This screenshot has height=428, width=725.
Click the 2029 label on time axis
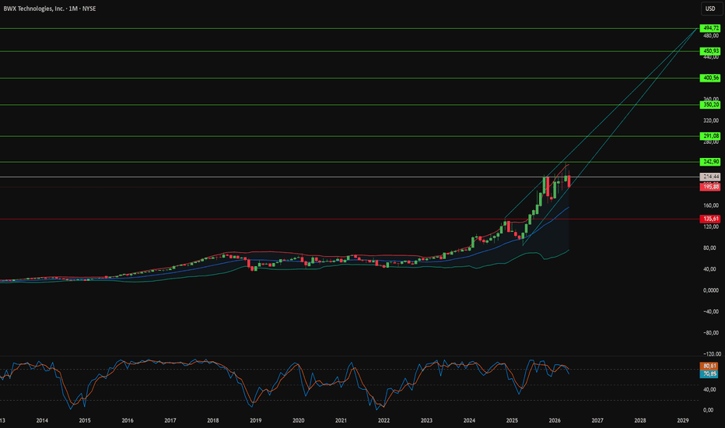tap(683, 420)
